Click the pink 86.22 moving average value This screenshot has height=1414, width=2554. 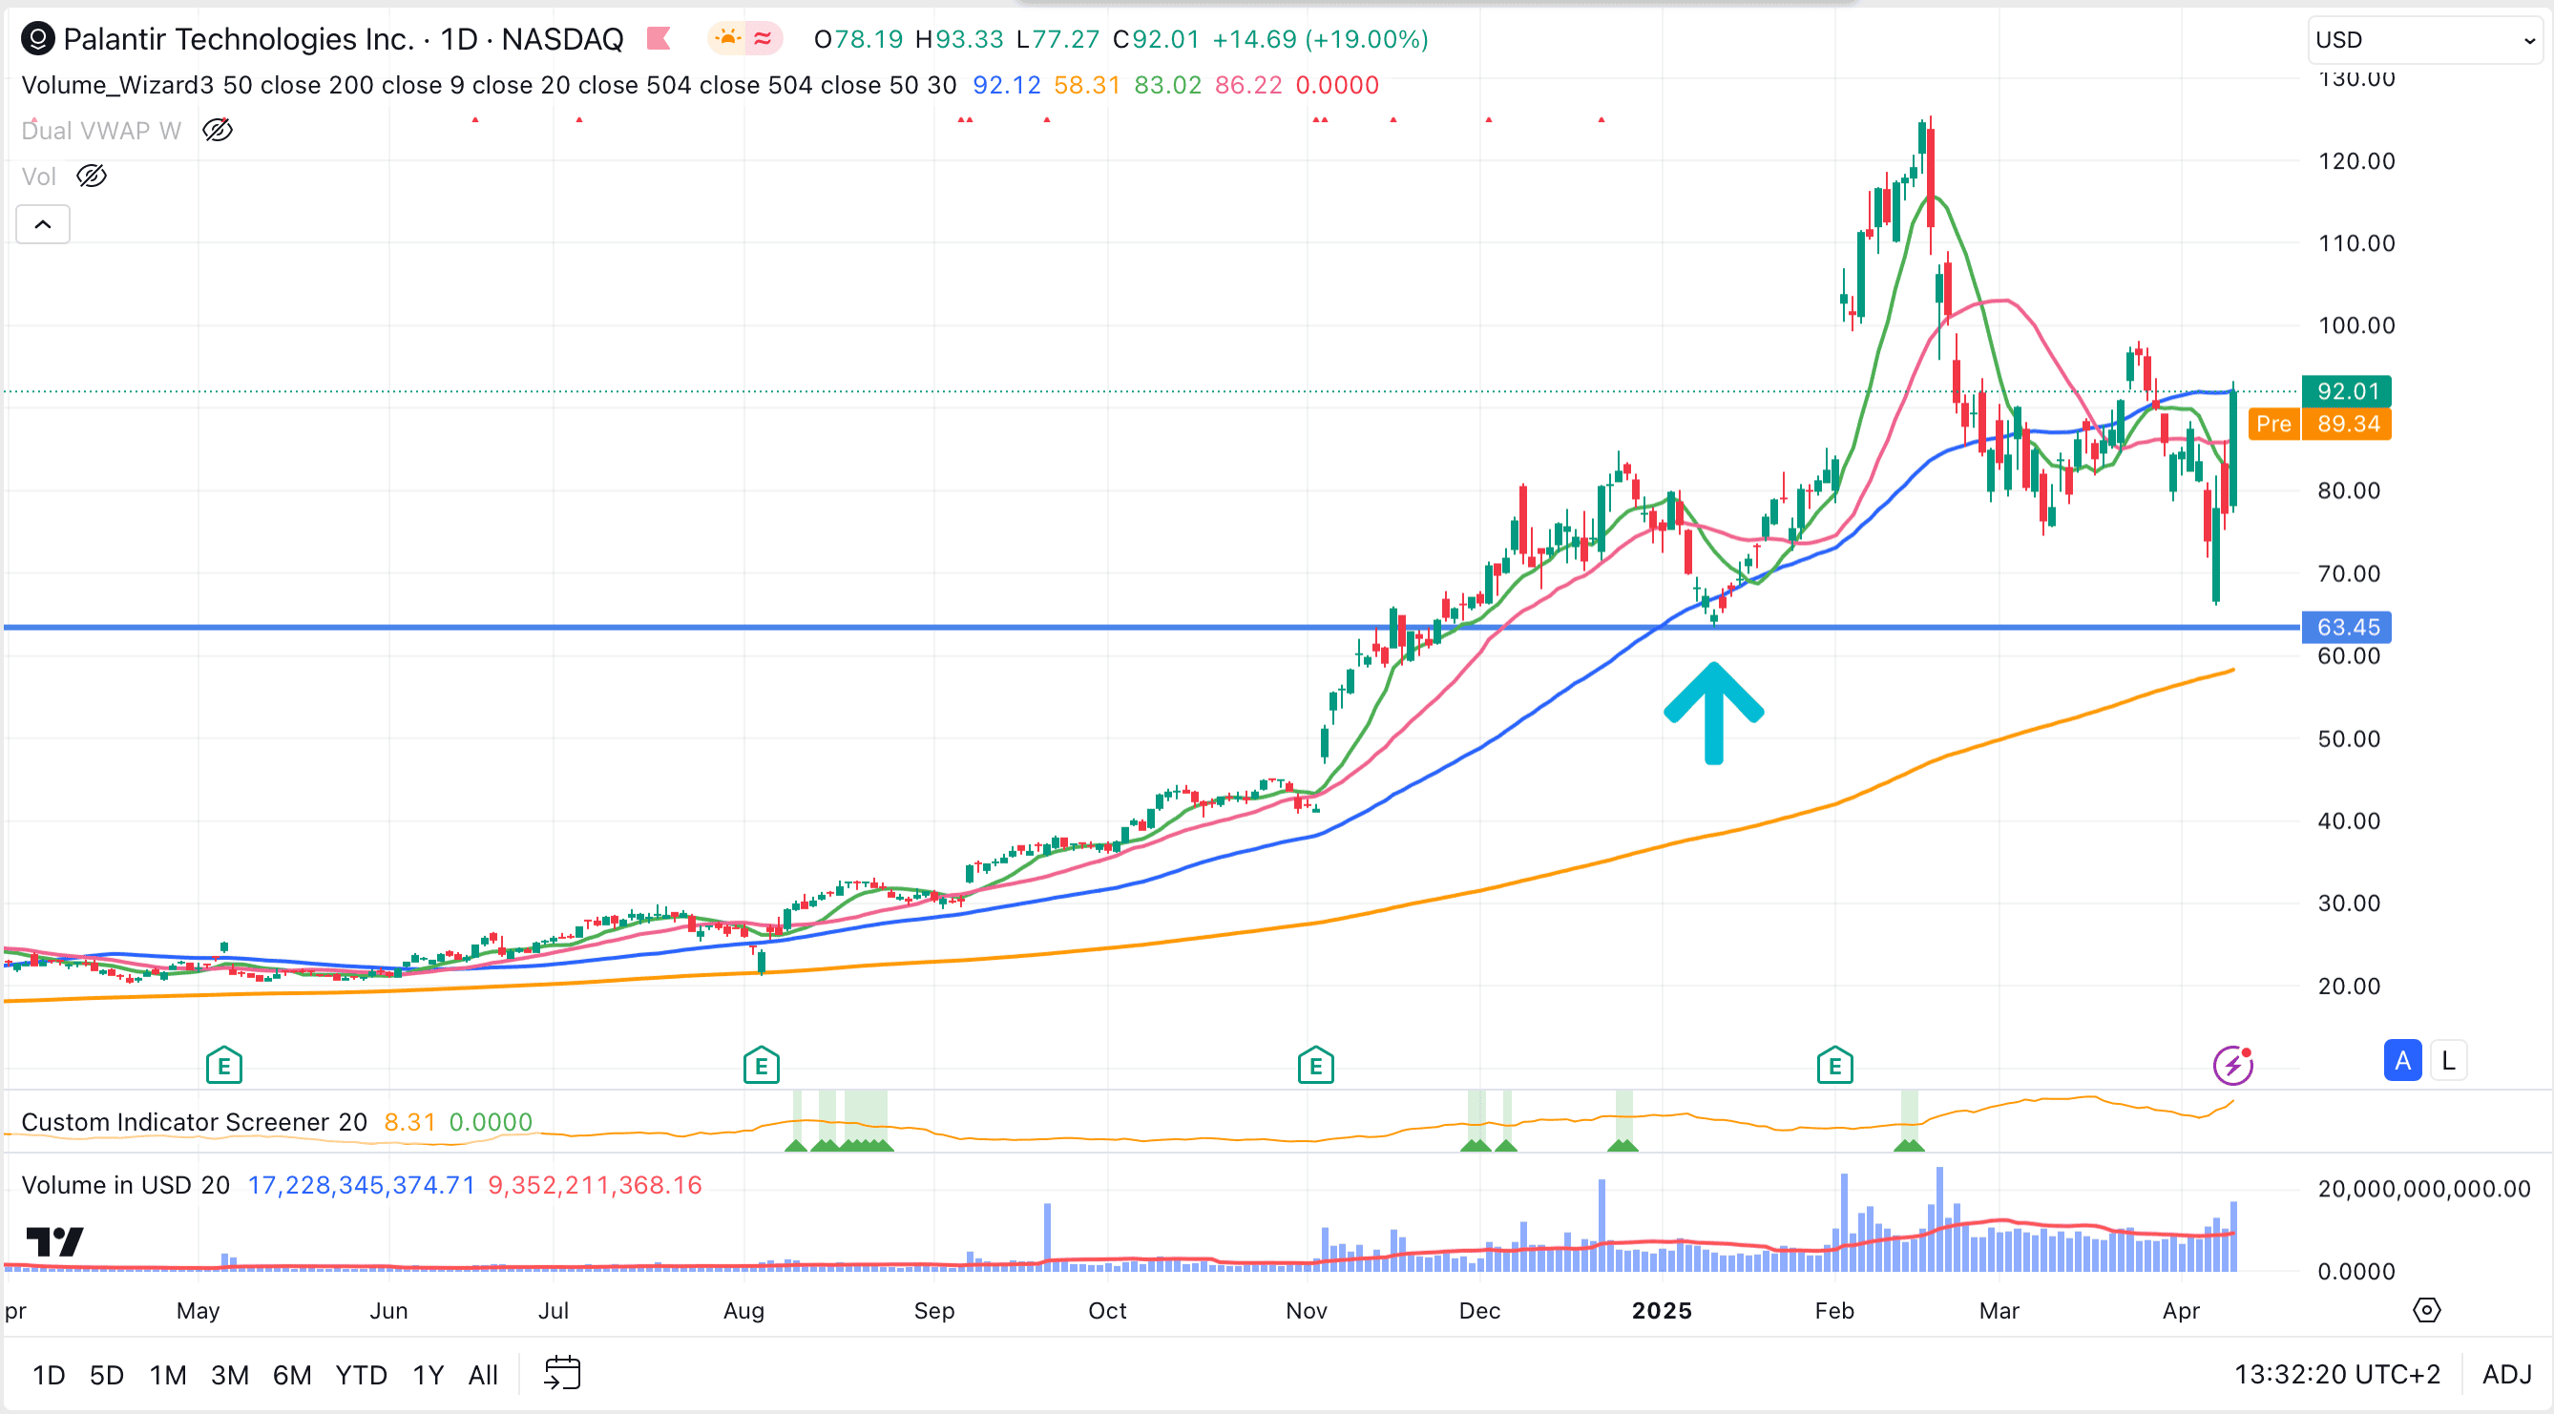tap(1248, 85)
